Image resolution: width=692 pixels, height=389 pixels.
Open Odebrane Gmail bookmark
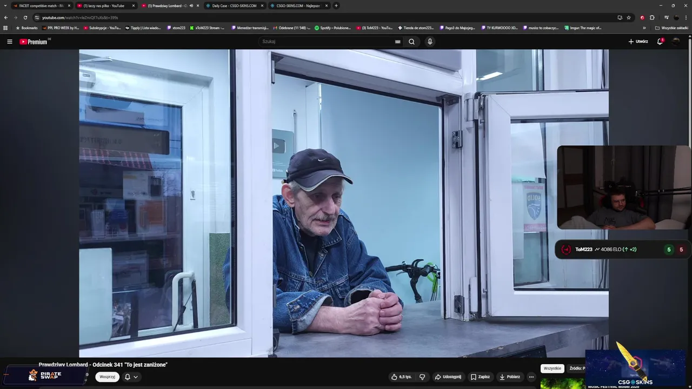292,28
